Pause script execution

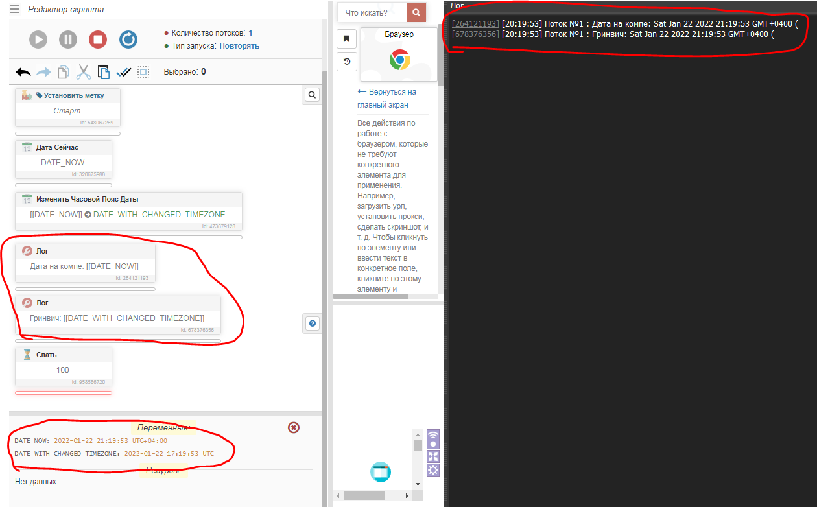tap(68, 40)
